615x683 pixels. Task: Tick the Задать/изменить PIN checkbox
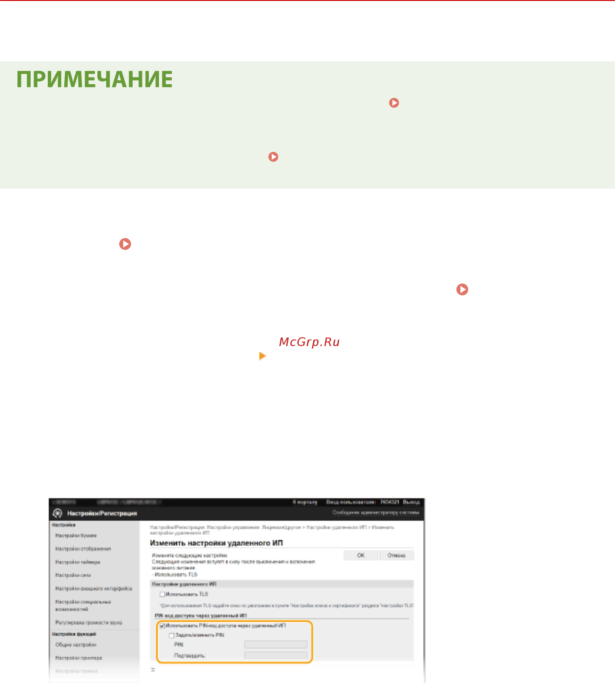172,635
